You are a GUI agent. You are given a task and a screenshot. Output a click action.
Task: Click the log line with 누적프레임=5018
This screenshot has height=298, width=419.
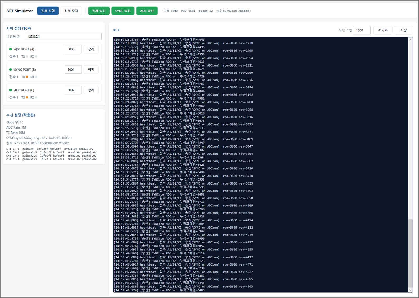point(159,113)
